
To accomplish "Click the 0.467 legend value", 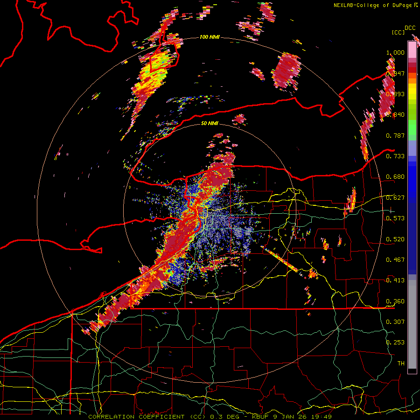I will 395,260.
